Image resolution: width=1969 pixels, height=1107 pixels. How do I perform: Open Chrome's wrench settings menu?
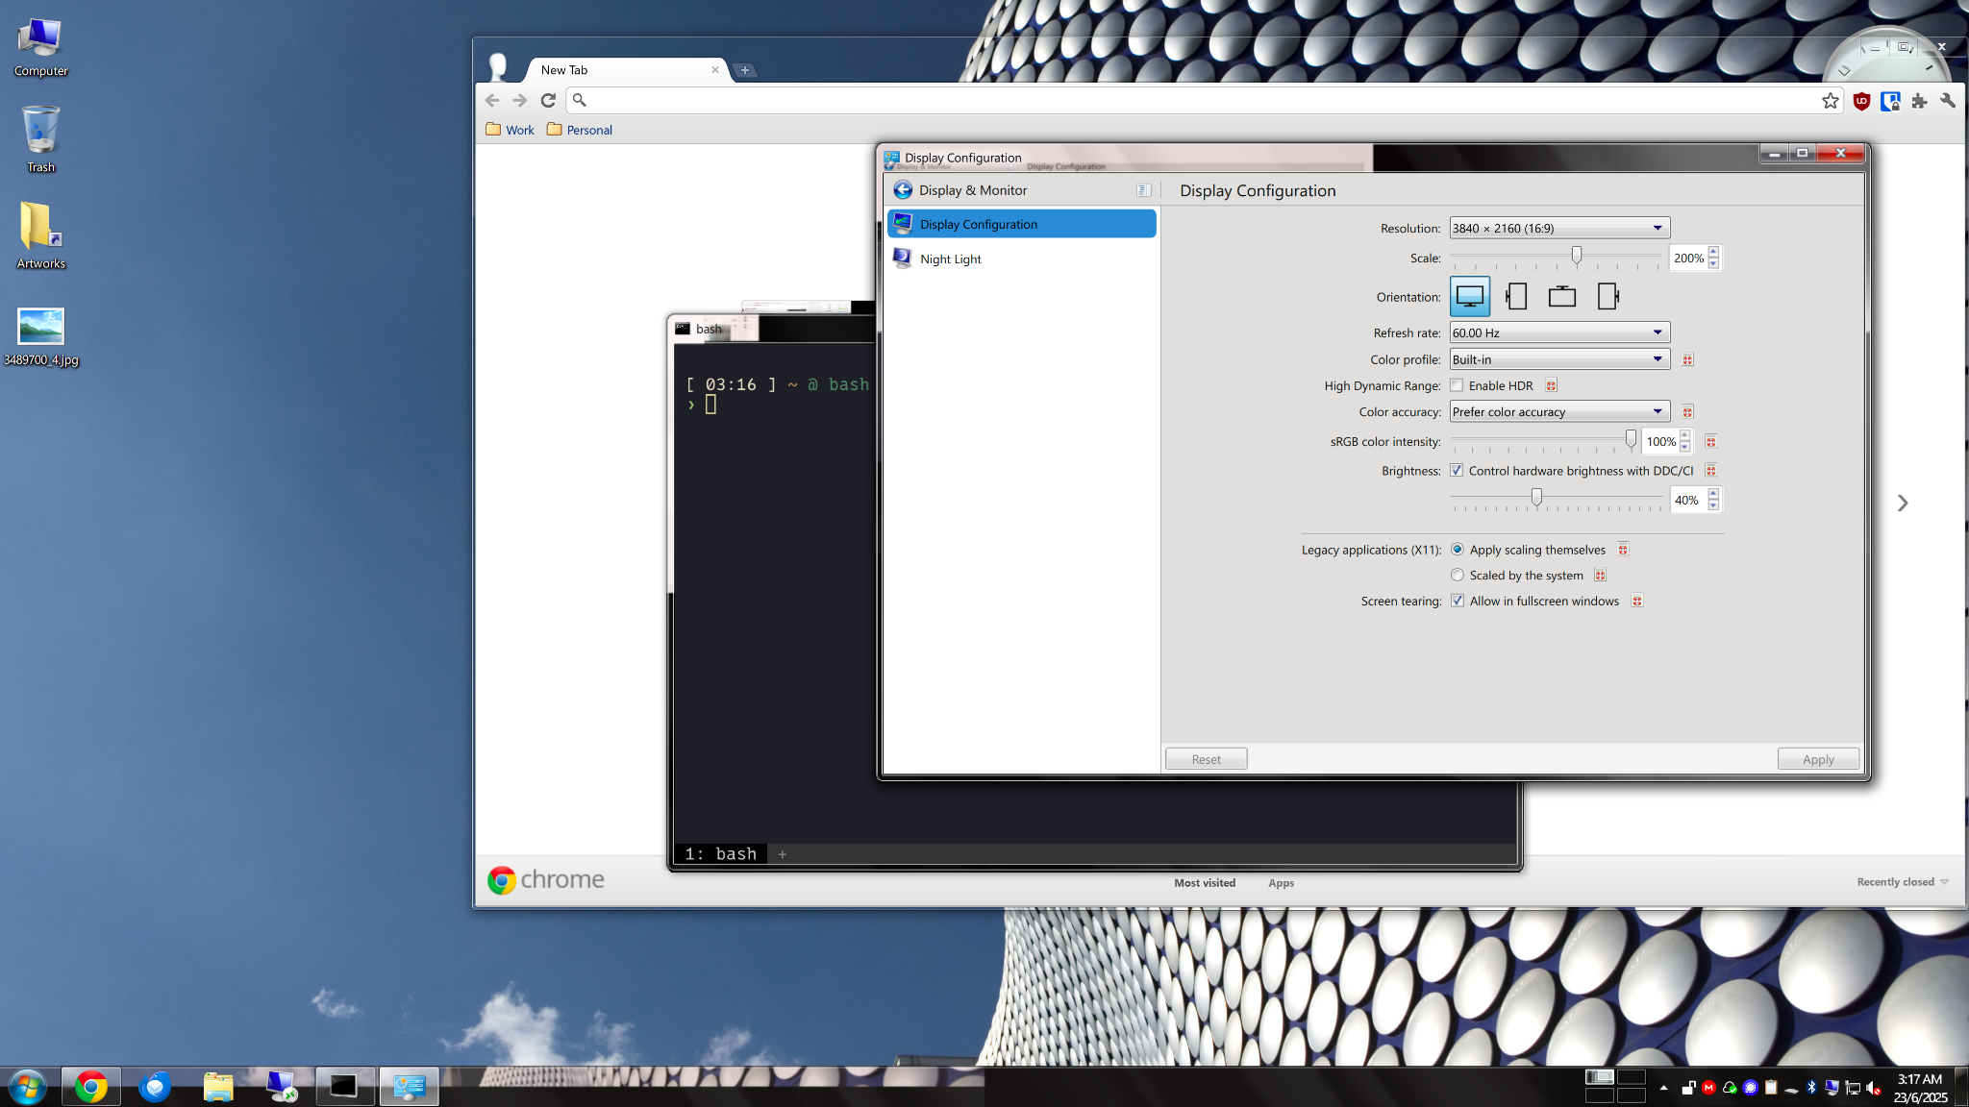pyautogui.click(x=1948, y=101)
